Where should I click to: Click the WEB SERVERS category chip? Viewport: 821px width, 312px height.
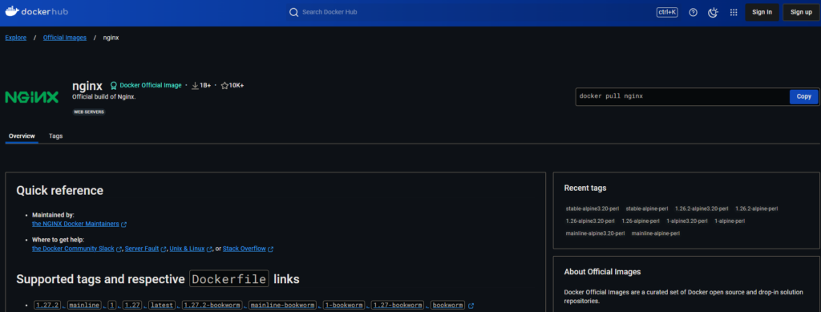88,112
